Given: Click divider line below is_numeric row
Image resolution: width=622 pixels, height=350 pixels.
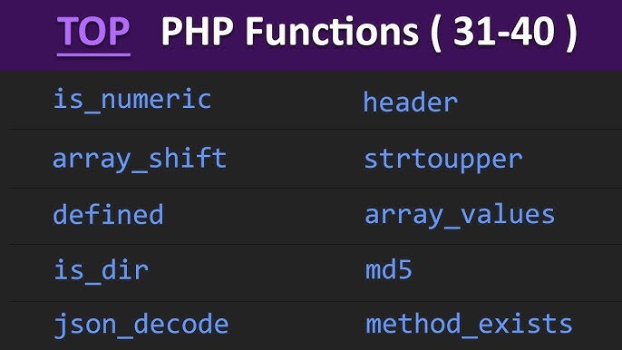Looking at the screenshot, I should pos(315,129).
